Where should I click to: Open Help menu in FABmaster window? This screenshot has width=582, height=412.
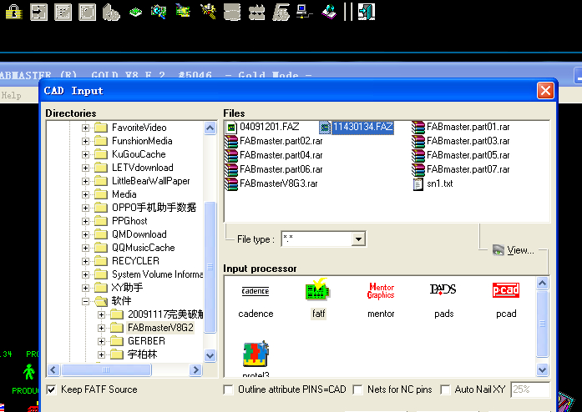[x=11, y=96]
